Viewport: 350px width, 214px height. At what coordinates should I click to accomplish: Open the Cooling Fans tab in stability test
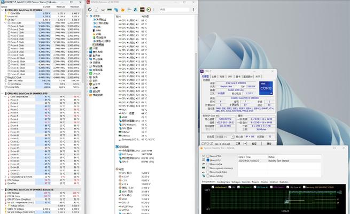(x=223, y=182)
